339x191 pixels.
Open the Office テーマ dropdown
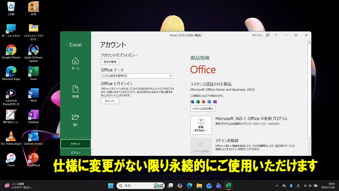(137, 76)
